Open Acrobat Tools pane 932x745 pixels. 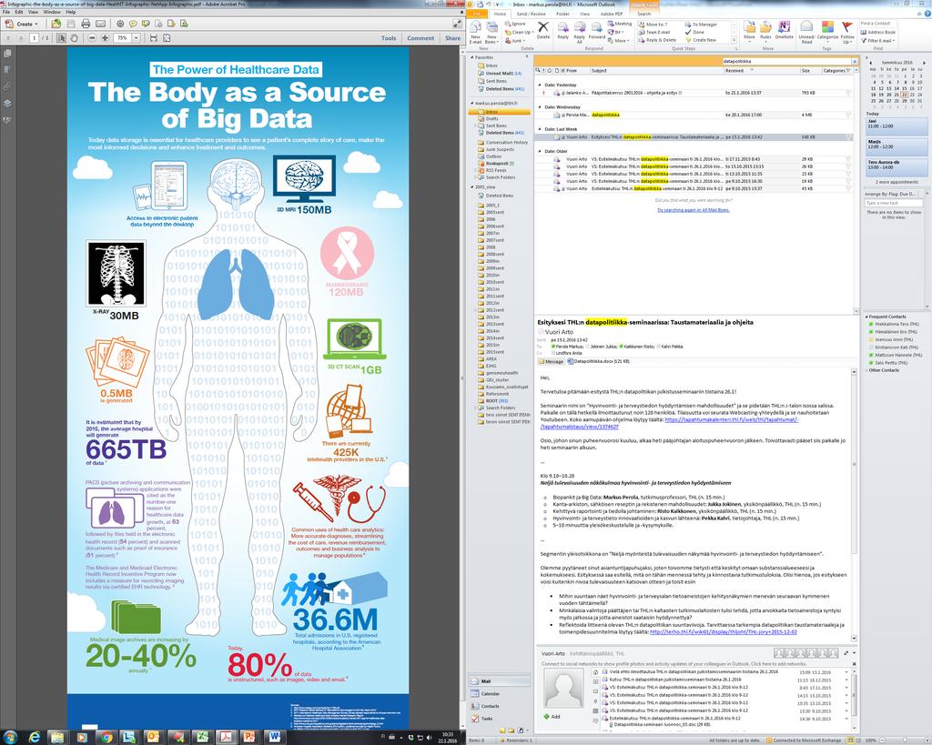point(388,38)
